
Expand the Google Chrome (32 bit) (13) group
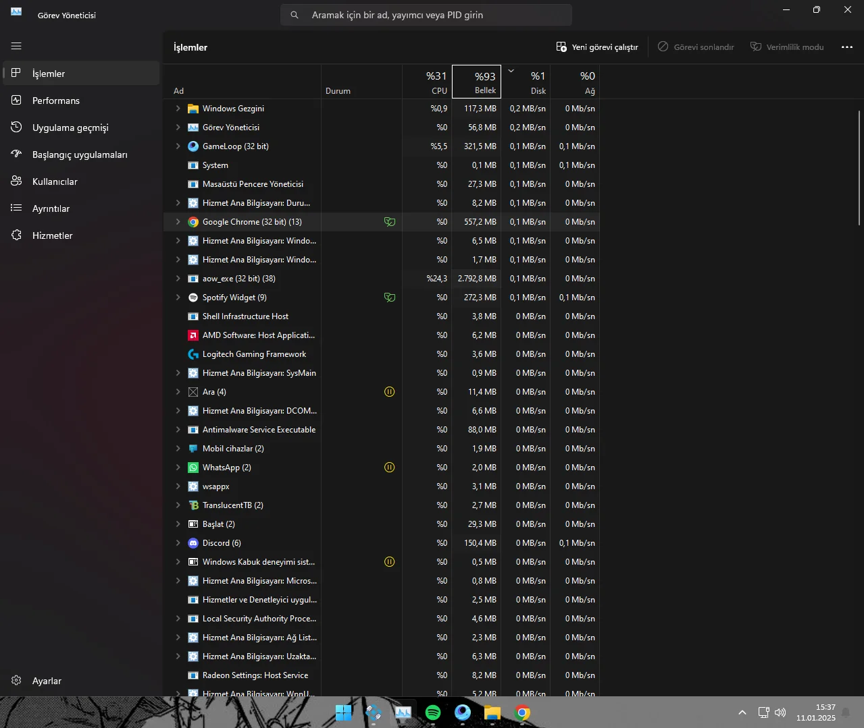click(178, 222)
